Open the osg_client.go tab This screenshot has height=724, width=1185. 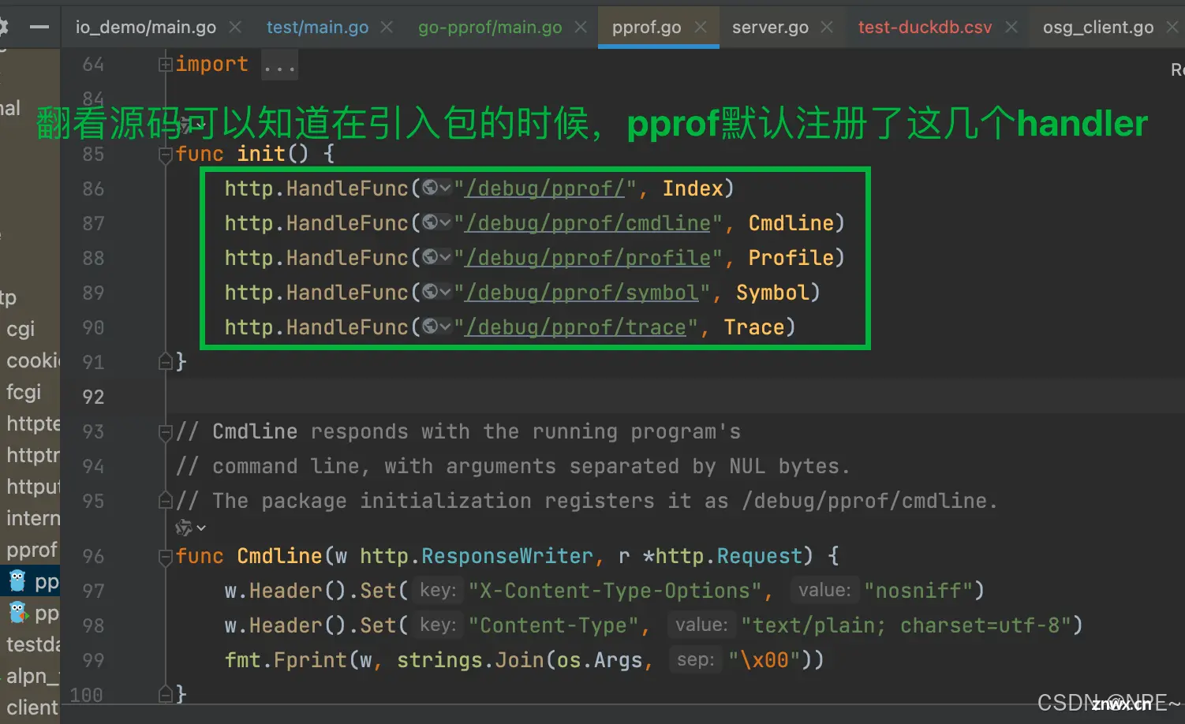click(x=1098, y=28)
